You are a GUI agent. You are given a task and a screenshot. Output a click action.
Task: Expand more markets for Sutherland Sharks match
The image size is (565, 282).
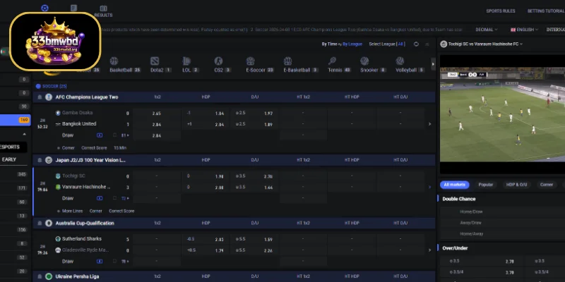pyautogui.click(x=429, y=250)
